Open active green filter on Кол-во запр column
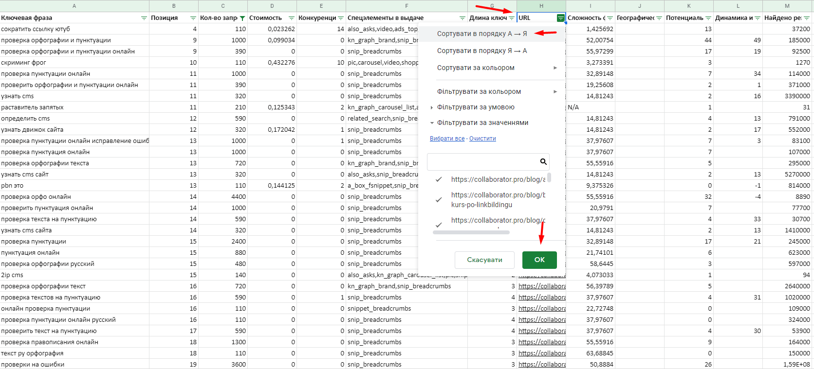Screen dimensions: 814x369 (242, 18)
